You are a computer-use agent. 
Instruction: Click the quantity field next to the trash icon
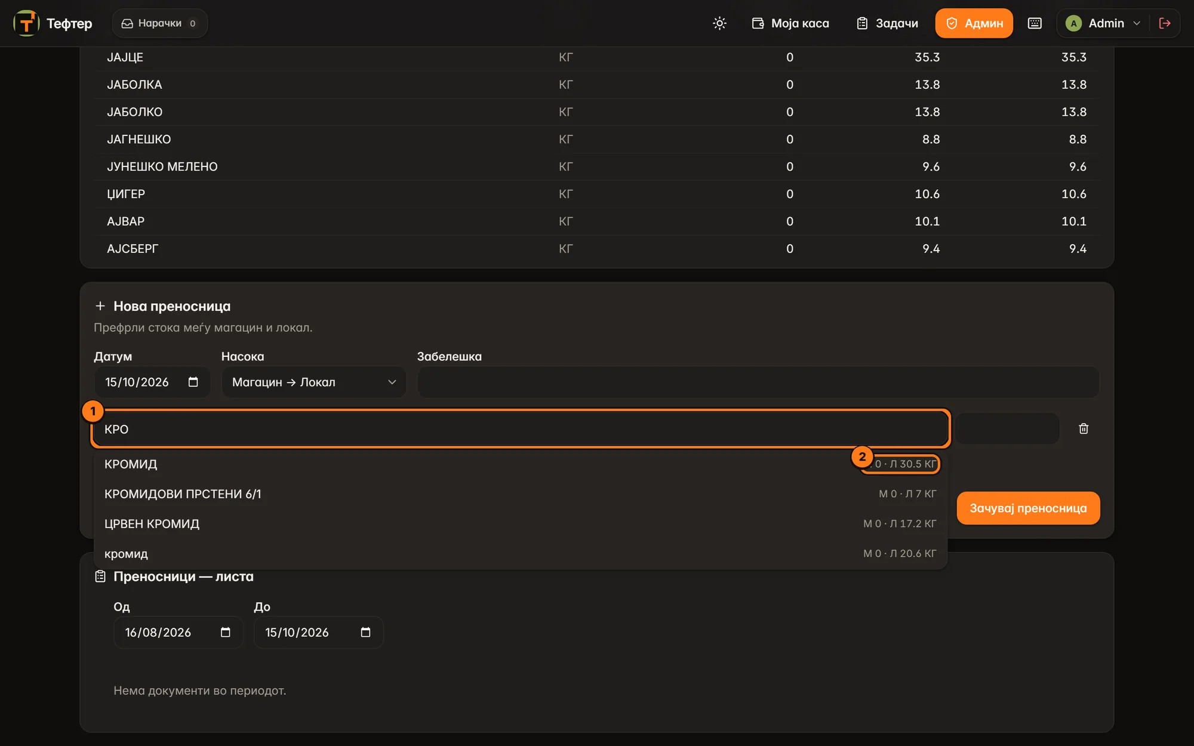tap(1007, 429)
